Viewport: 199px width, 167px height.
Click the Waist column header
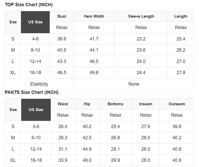coord(63,104)
